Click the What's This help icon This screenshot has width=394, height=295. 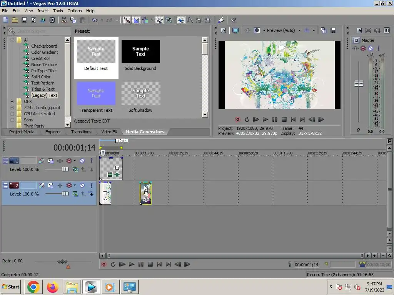pyautogui.click(x=234, y=20)
